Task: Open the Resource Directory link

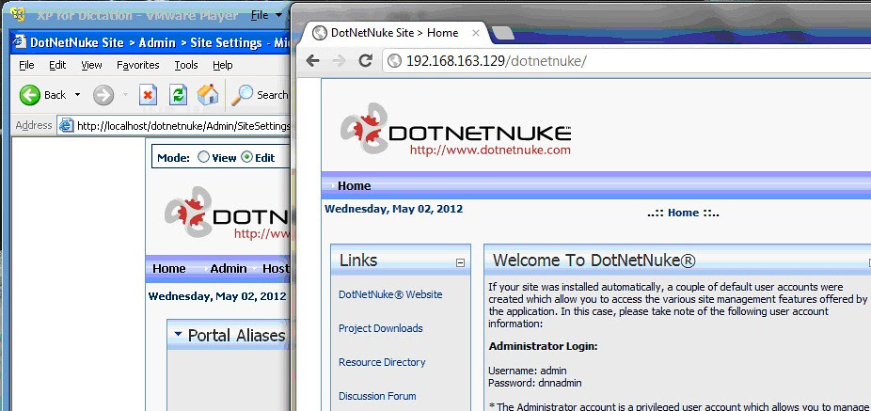Action: tap(382, 362)
